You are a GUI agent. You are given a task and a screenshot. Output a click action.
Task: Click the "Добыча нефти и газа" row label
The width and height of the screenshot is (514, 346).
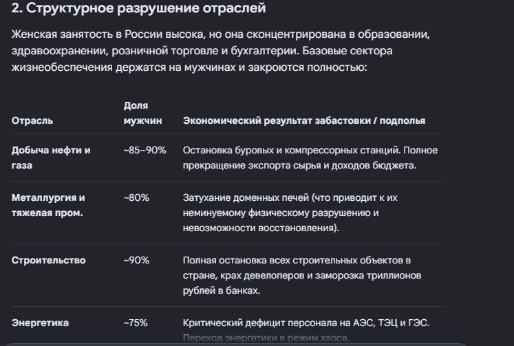tap(51, 158)
